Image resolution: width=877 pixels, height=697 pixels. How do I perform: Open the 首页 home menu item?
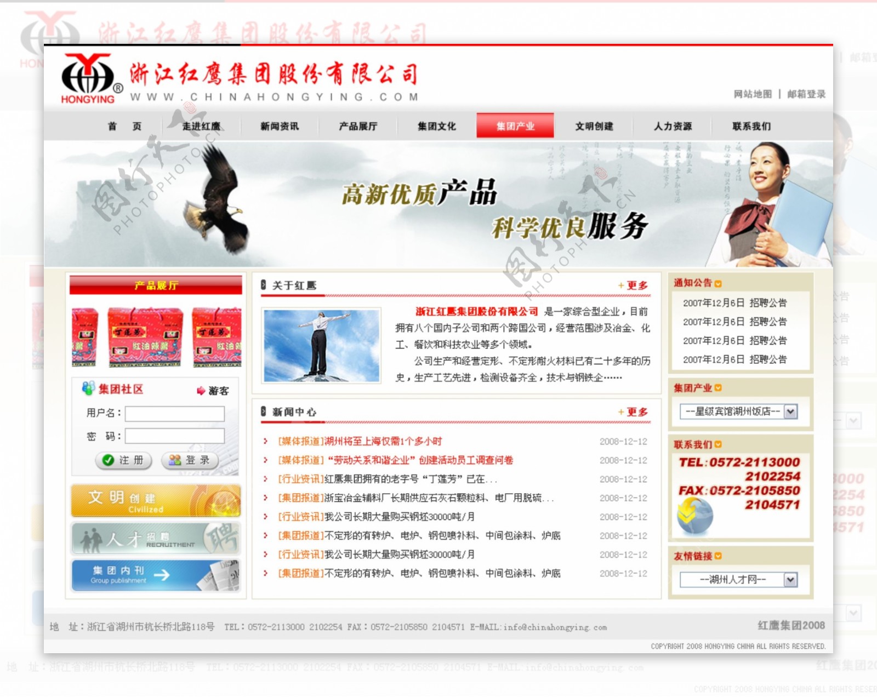124,127
